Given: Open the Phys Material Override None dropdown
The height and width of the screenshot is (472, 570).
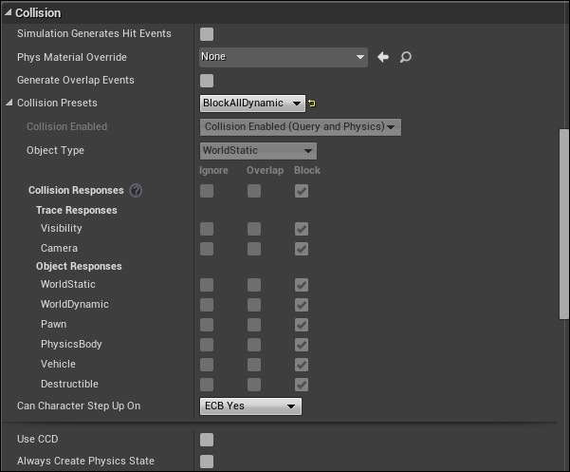Looking at the screenshot, I should (284, 57).
